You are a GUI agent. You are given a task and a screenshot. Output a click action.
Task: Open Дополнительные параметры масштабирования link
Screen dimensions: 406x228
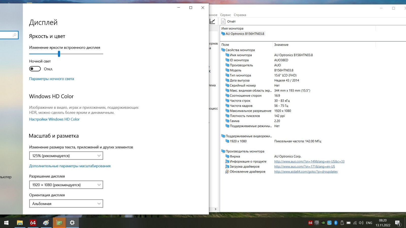70,166
